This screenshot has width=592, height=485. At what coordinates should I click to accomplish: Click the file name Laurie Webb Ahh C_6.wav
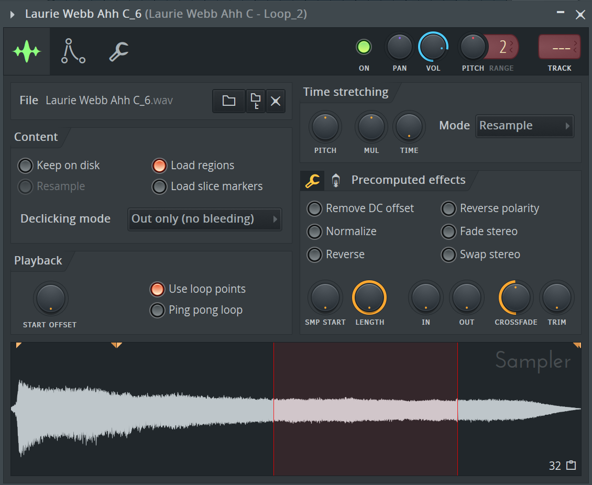109,101
